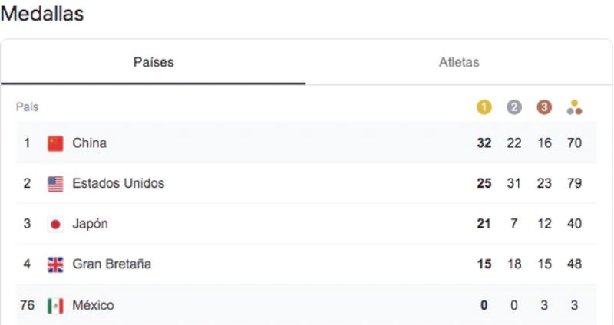Click Estados Unidos total of 79 medals
Screen dimensions: 614x325
point(574,183)
